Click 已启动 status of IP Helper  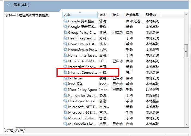118,78
